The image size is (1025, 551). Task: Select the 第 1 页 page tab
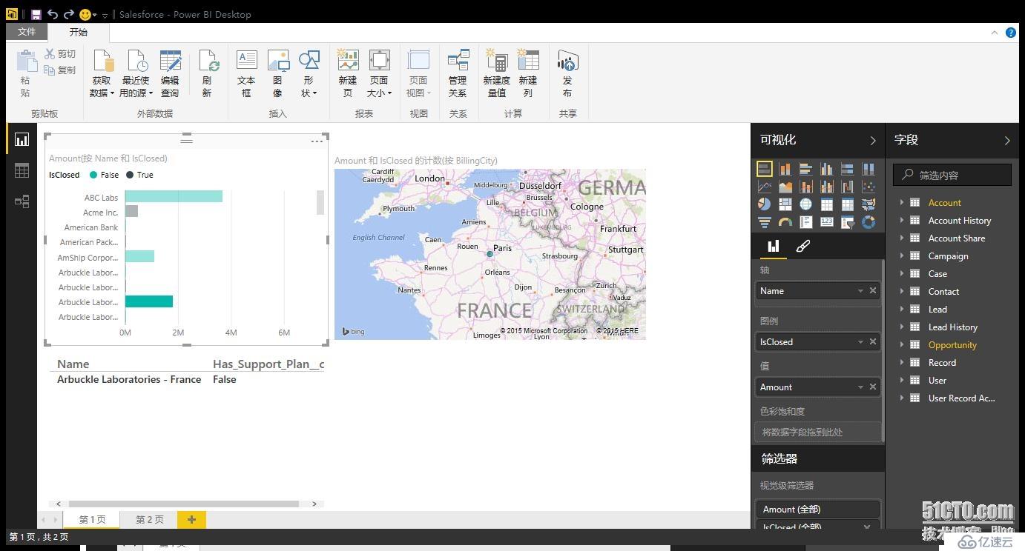(x=92, y=519)
